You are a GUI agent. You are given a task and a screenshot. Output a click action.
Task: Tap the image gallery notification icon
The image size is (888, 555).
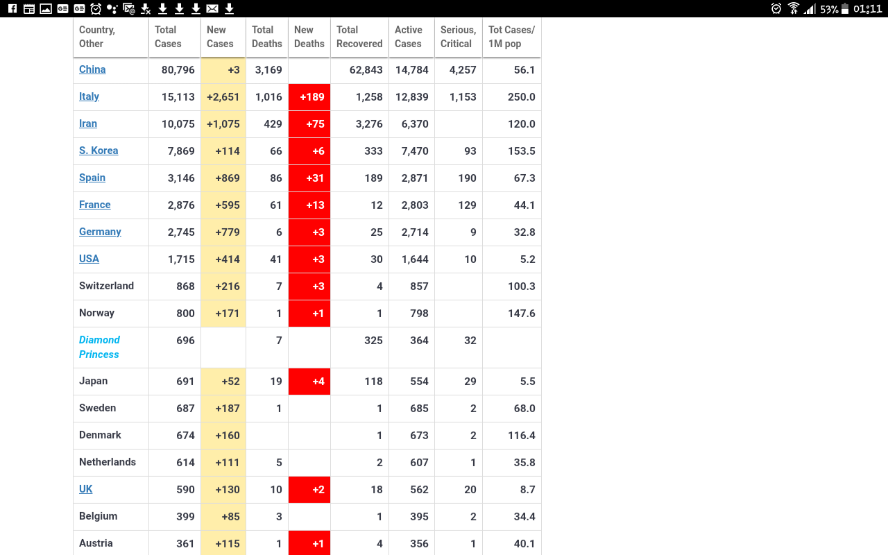click(x=46, y=9)
